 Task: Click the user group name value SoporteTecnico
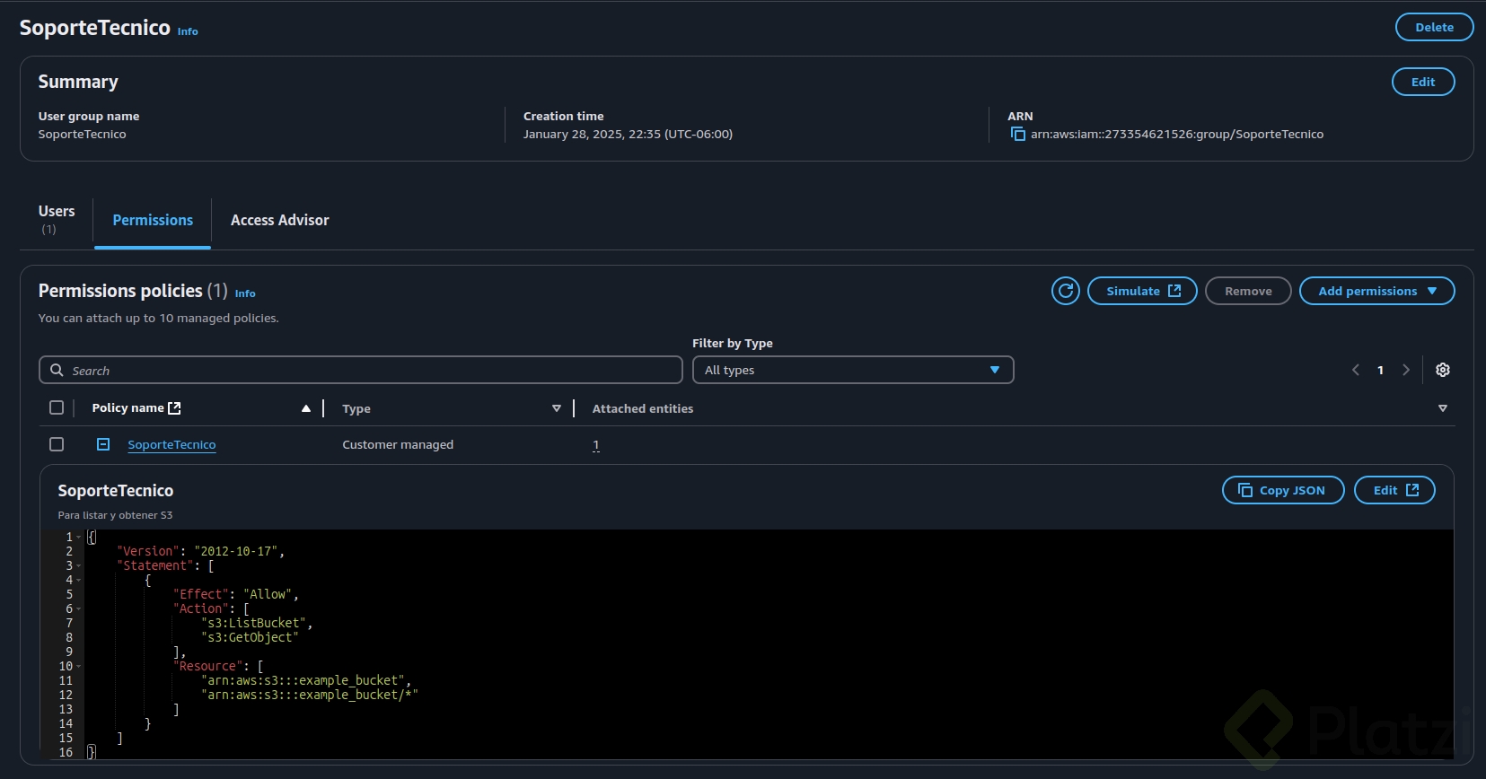[82, 134]
